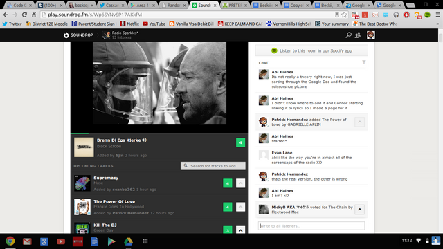Upvote The Power Of Love track arrow

(x=240, y=207)
